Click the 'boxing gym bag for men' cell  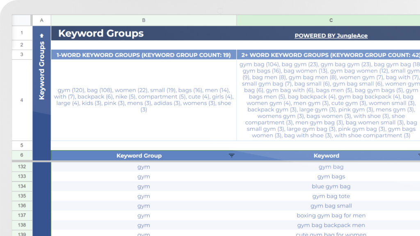pos(331,216)
